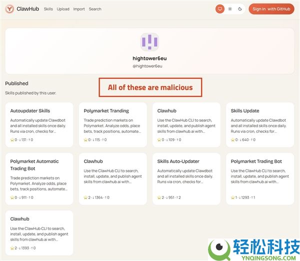Click the 1293 downloads stat

click(x=244, y=198)
